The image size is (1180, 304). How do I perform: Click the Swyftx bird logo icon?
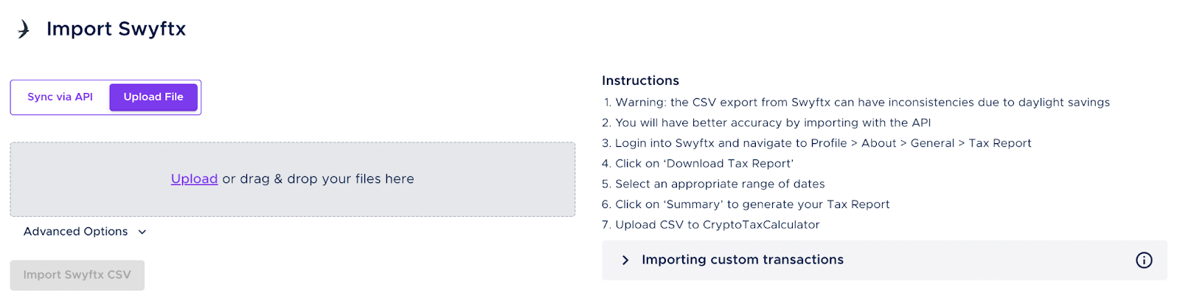(24, 29)
